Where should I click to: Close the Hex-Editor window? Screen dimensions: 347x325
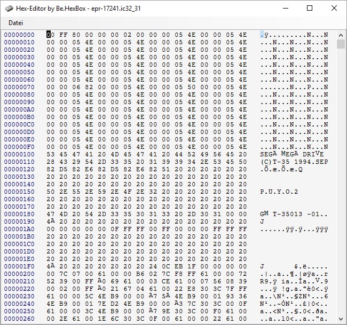pos(334,8)
